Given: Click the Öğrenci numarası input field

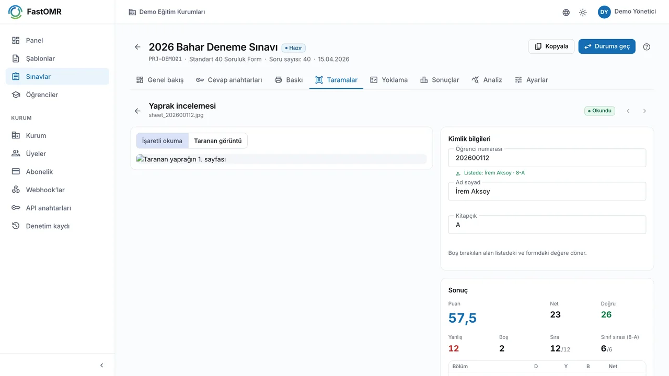Looking at the screenshot, I should coord(547,158).
